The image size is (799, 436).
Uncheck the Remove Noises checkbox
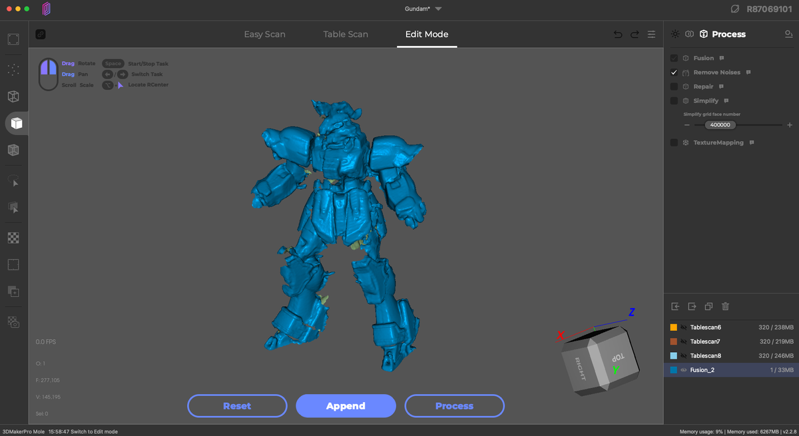[674, 72]
